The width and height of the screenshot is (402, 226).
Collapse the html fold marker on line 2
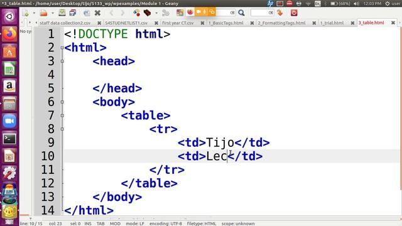coord(62,48)
